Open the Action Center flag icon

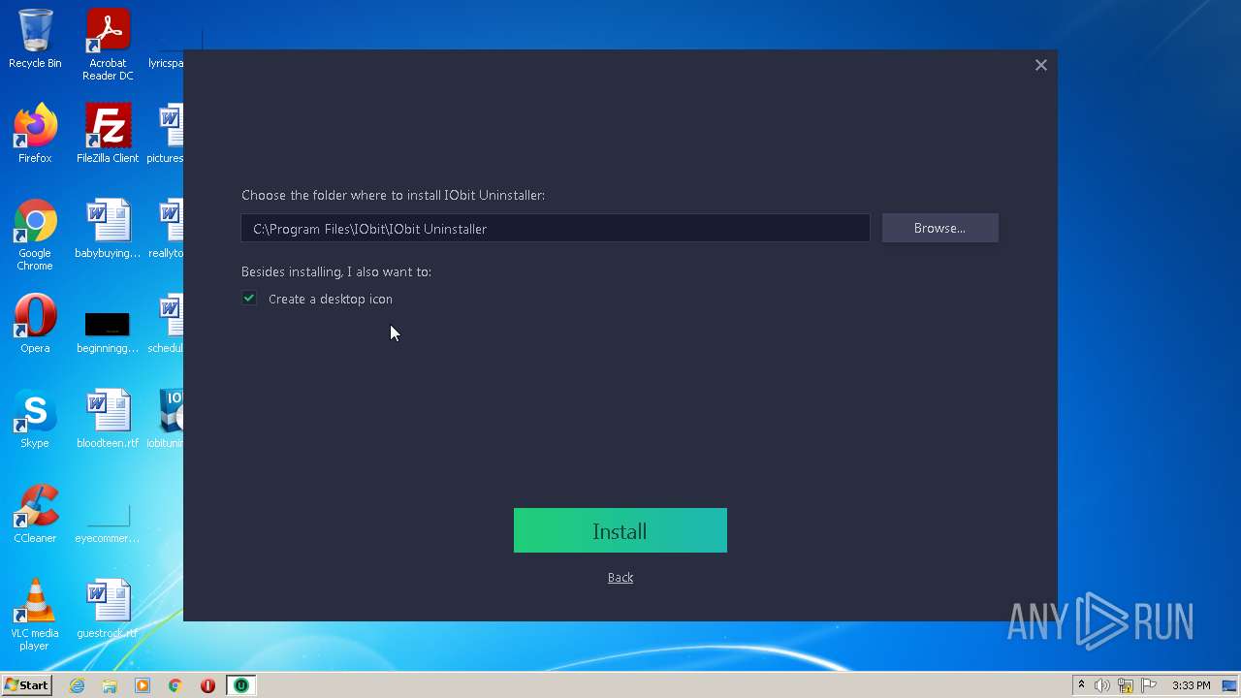[x=1149, y=685]
